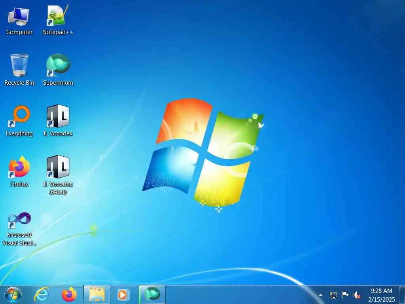Show hidden tray icons arrow
The image size is (405, 304).
(x=320, y=295)
